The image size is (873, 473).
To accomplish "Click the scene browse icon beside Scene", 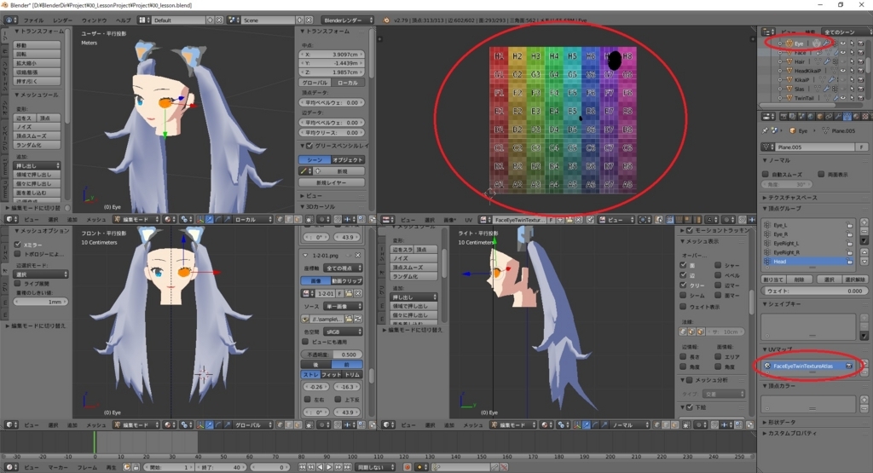I will click(x=234, y=20).
